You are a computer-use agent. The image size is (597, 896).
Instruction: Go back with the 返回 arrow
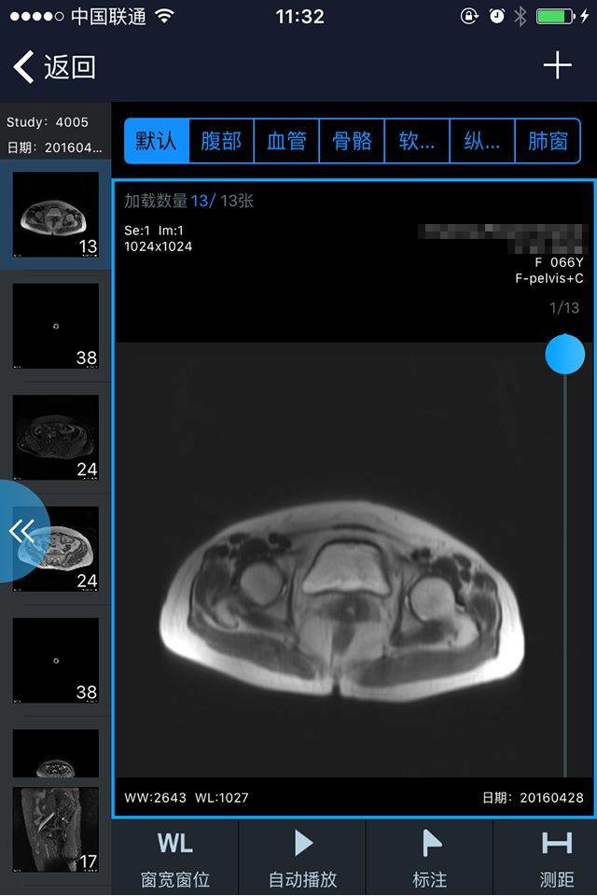(x=55, y=67)
